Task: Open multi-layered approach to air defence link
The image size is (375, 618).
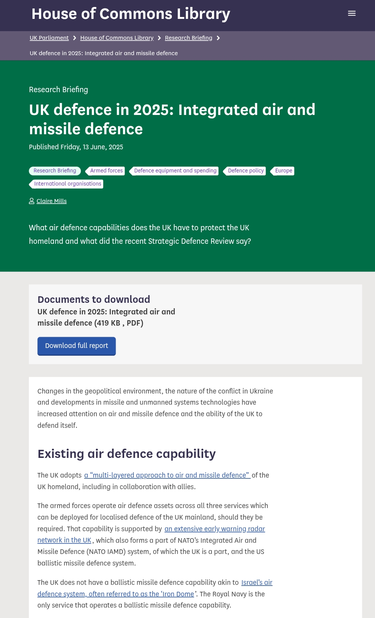Action: 167,475
